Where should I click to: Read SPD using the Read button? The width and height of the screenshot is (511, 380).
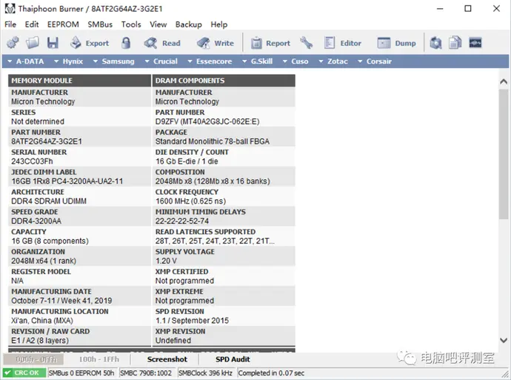162,43
